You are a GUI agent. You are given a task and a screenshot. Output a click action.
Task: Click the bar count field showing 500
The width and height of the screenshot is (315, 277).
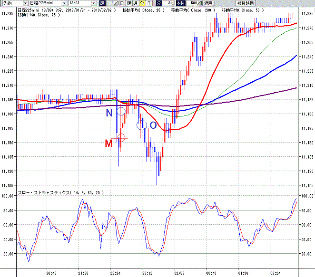click(x=192, y=3)
